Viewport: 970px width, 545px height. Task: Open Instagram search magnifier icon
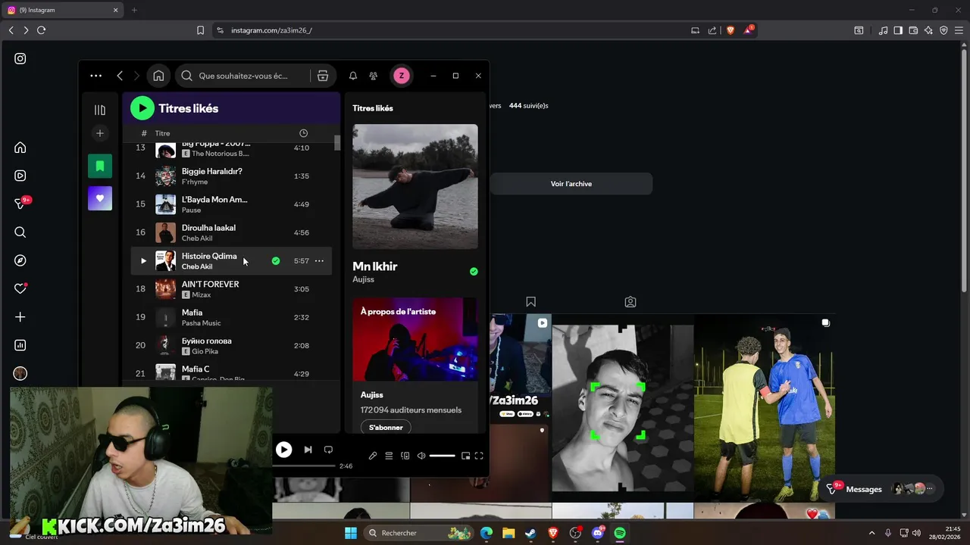coord(20,232)
